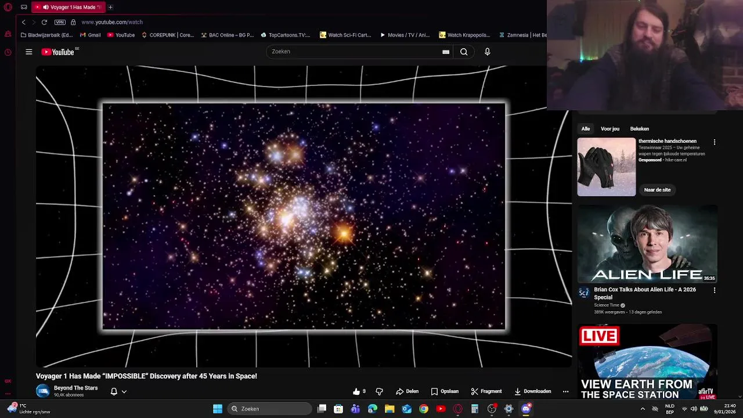Open the Opera GX main menu icon

tap(8, 7)
